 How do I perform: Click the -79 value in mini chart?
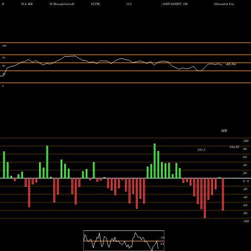tap(162, 238)
